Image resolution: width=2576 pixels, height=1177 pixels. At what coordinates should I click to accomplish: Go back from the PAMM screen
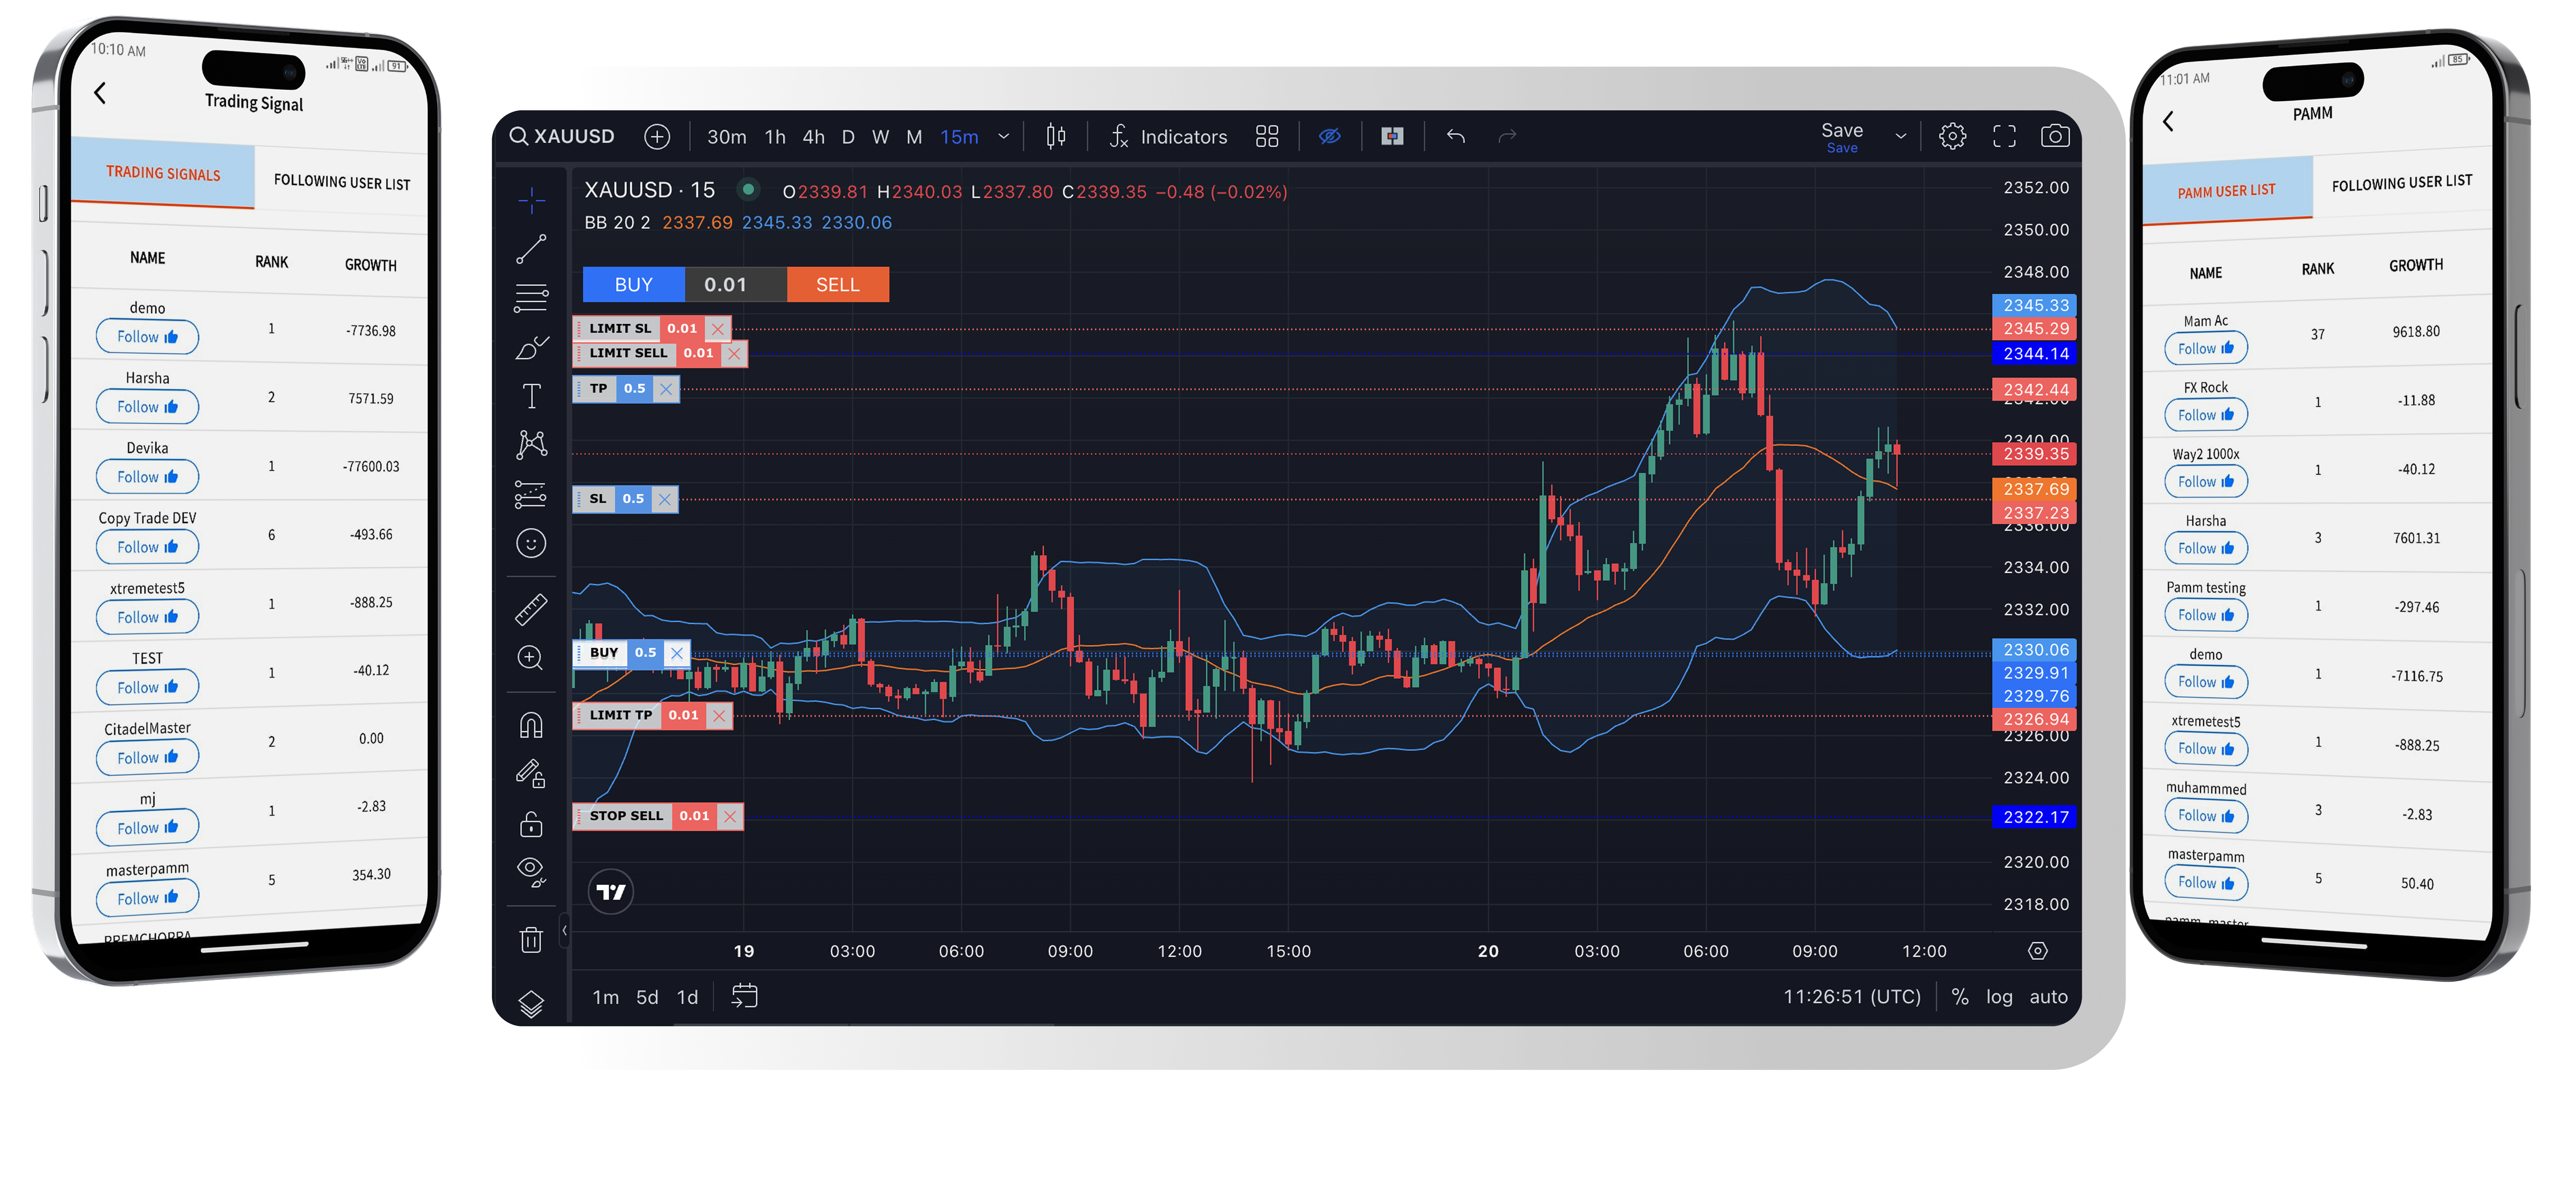coord(2168,121)
